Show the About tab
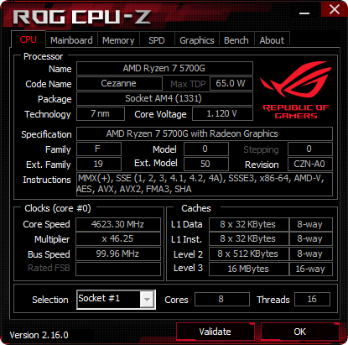 pyautogui.click(x=272, y=40)
